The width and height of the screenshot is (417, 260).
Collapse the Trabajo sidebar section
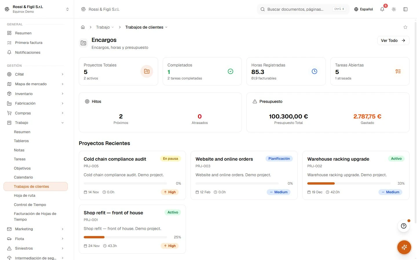(x=35, y=123)
